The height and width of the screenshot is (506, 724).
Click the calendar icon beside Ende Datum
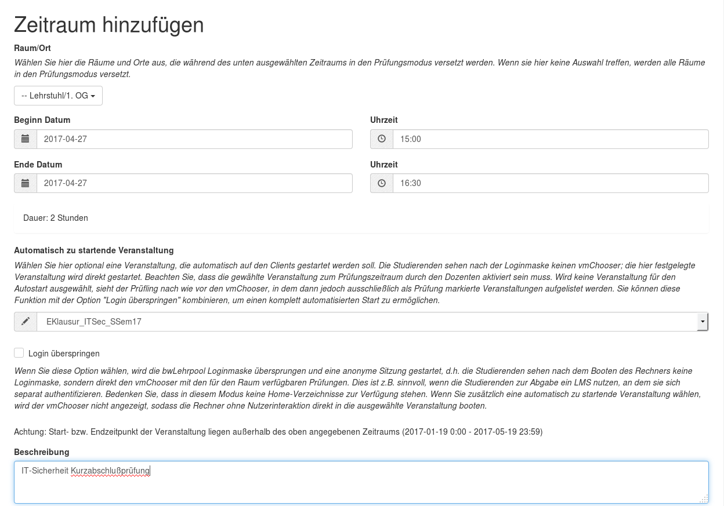[25, 183]
